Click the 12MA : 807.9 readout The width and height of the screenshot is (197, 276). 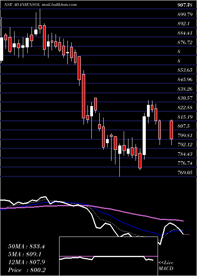(26, 262)
